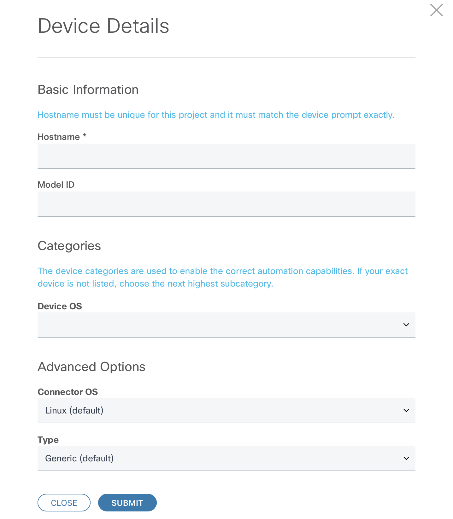The image size is (453, 519).
Task: Expand the Type dropdown showing Generic (default)
Action: click(x=221, y=458)
